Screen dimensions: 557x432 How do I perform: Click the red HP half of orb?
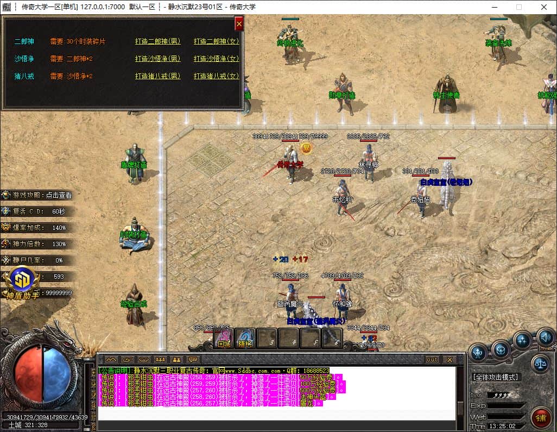point(29,373)
